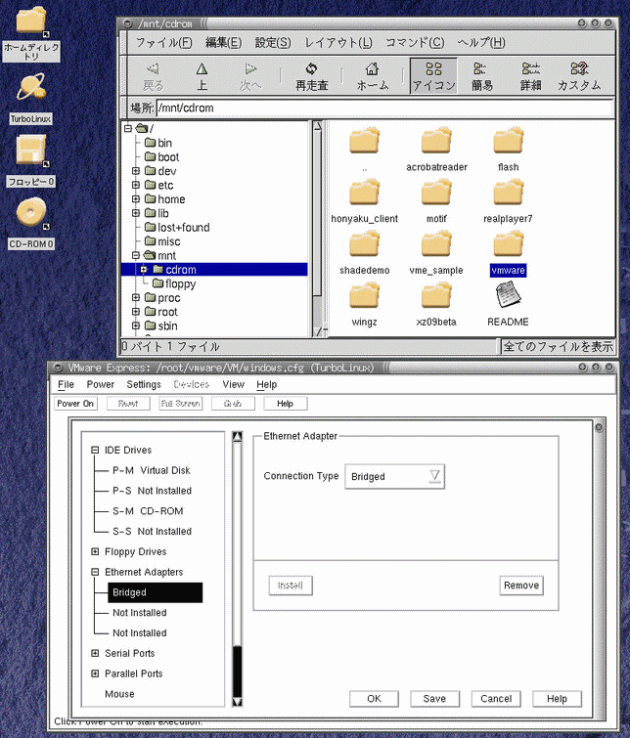Click the Save button
Screen dimensions: 630x738
point(434,699)
